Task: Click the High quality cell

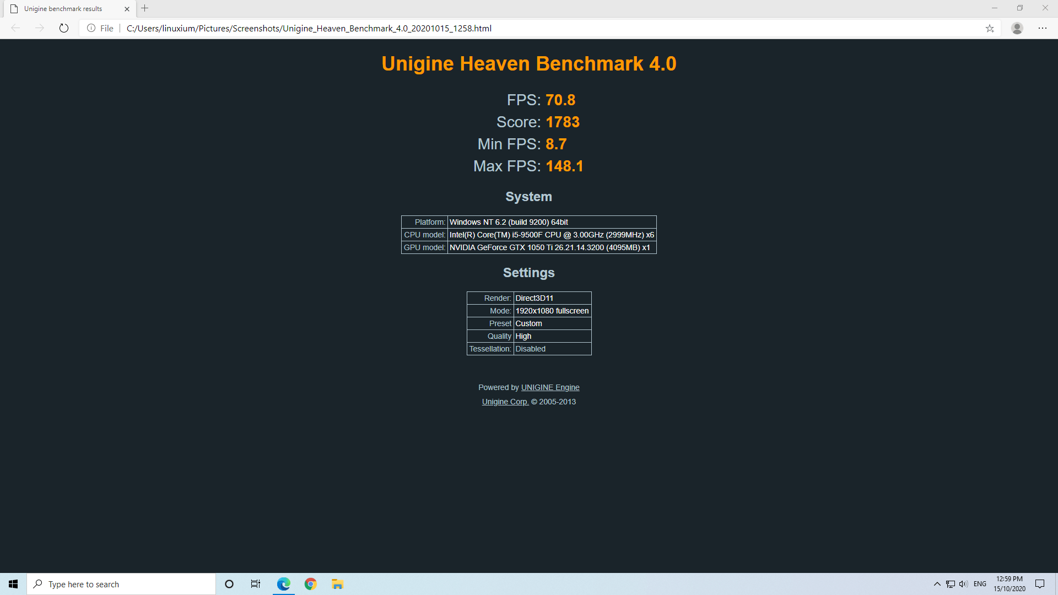Action: coord(552,336)
